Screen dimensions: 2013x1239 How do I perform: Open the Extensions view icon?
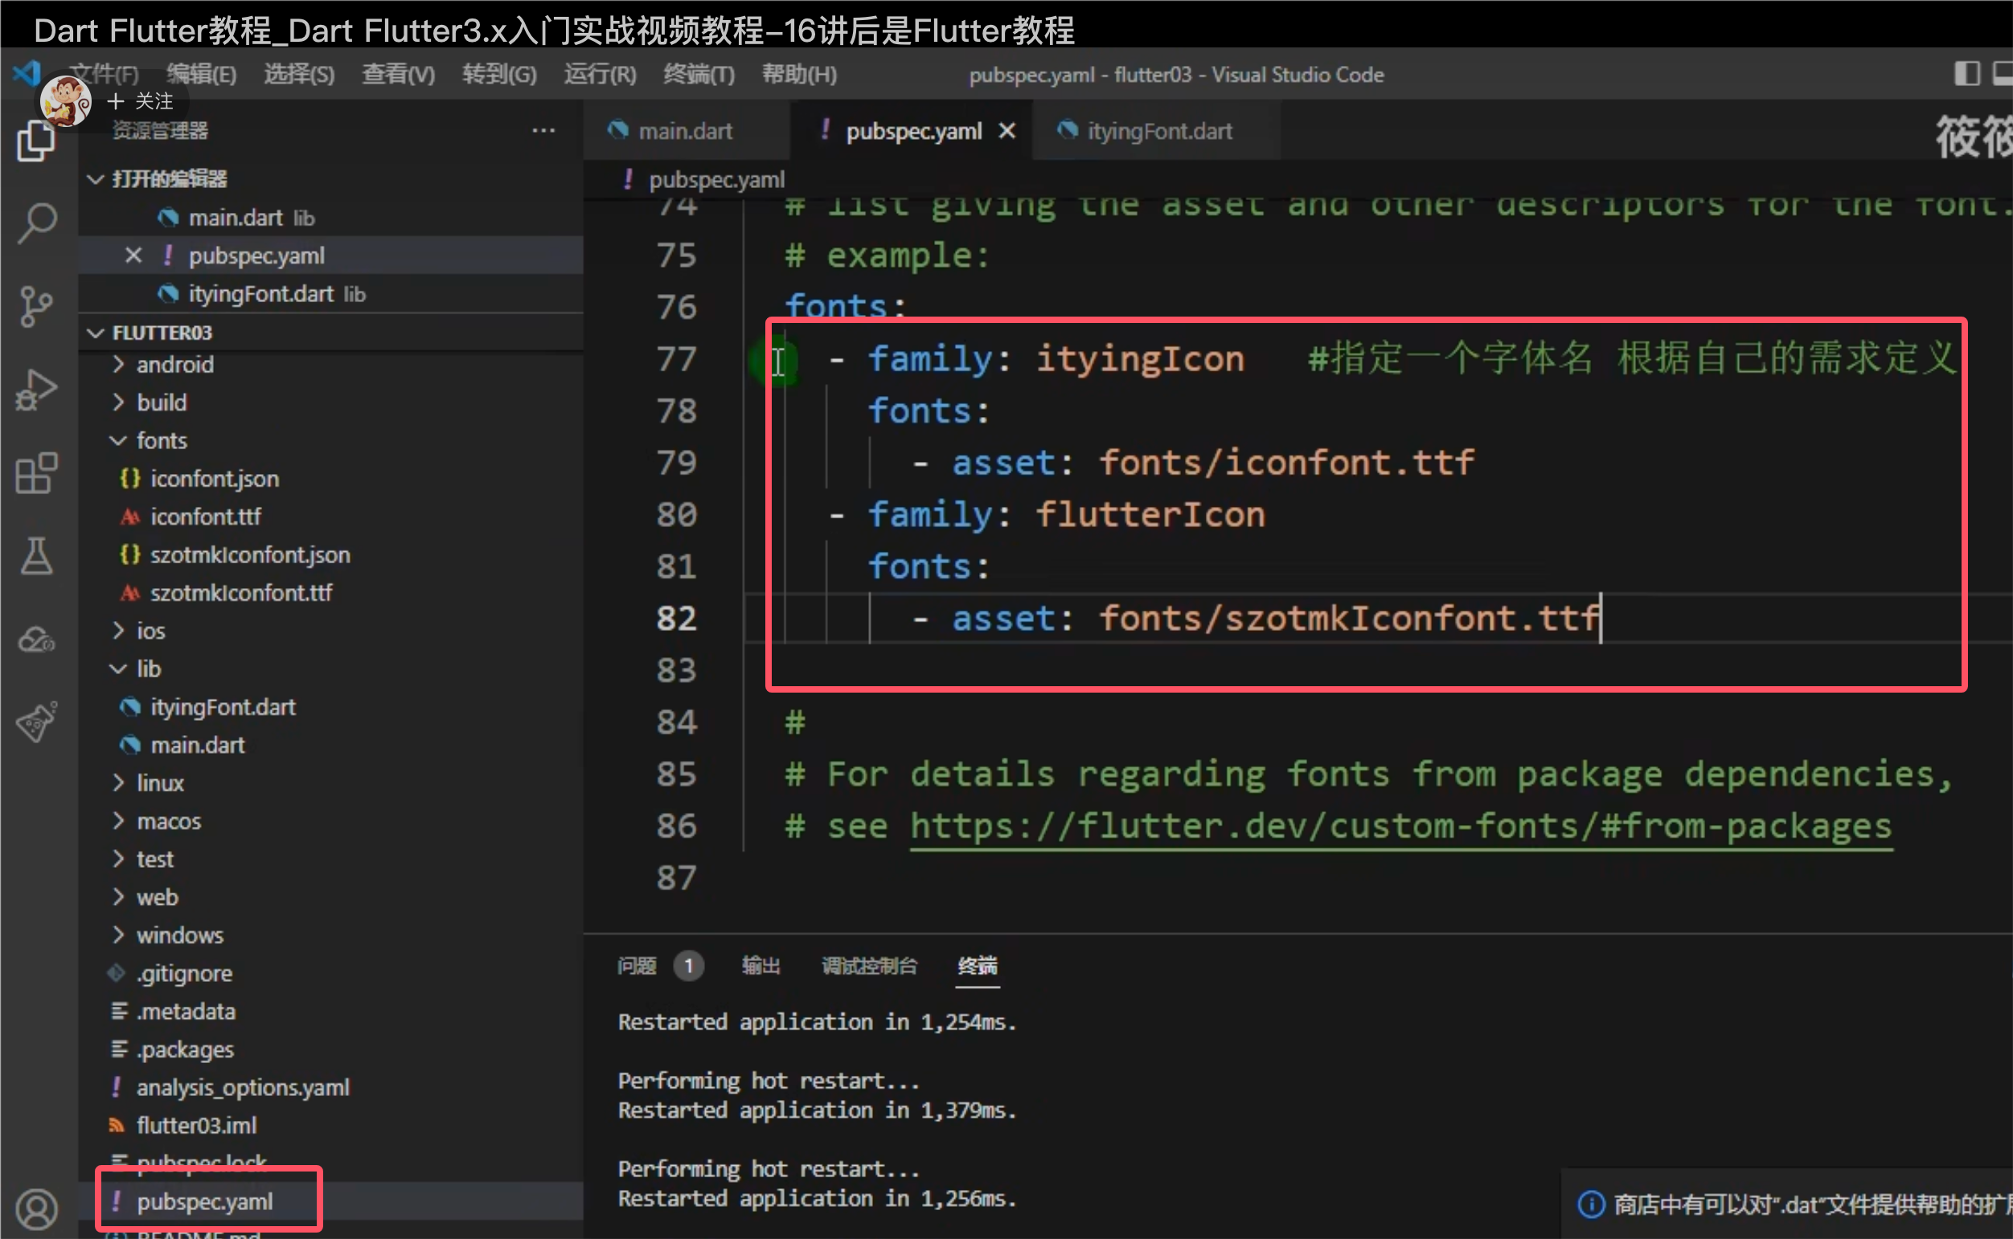[x=36, y=473]
